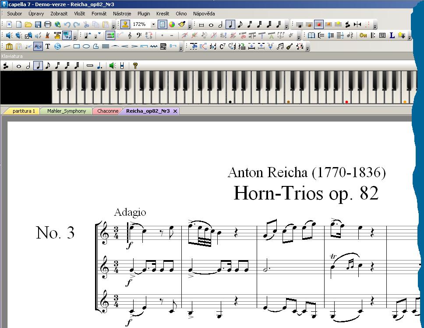Screen dimensions: 424x328
Task: Click the boxed number 12 icon
Action: pyautogui.click(x=382, y=36)
